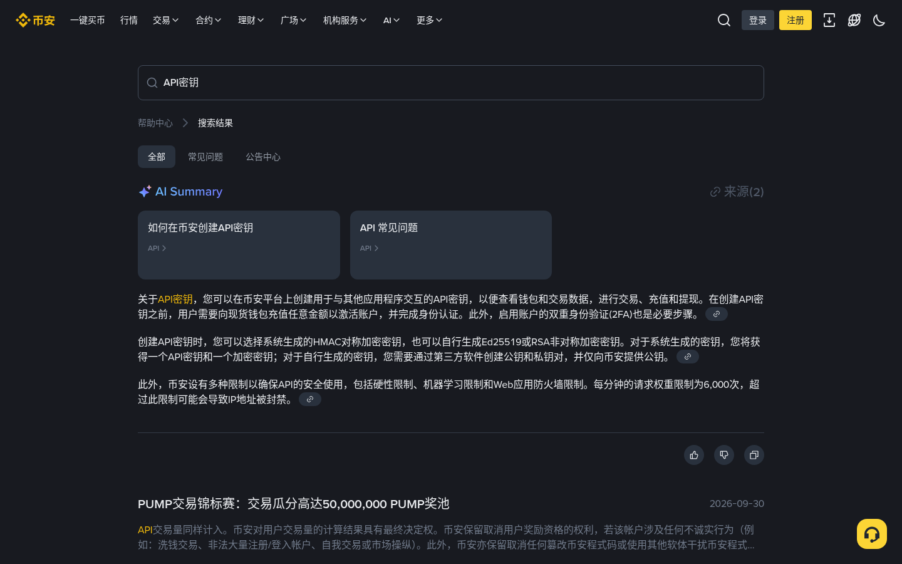Click the Binance logo in the header
Viewport: 902px width, 564px height.
click(x=35, y=20)
